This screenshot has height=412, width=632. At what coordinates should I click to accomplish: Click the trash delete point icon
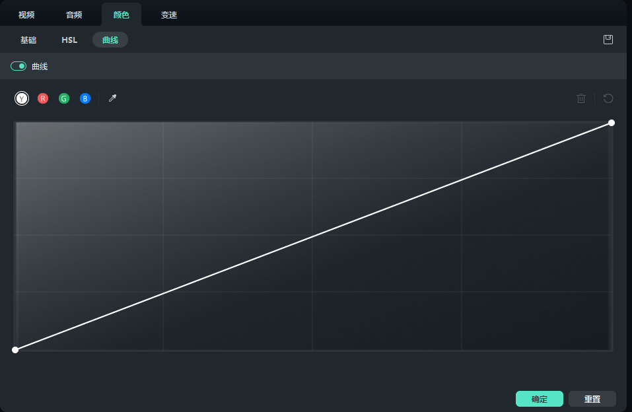[580, 98]
